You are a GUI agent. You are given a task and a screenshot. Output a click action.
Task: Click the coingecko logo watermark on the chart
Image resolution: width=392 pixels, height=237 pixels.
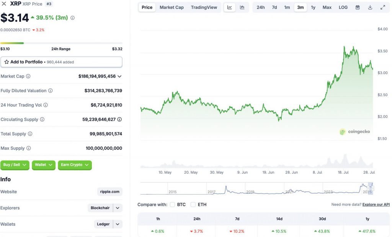(x=355, y=131)
